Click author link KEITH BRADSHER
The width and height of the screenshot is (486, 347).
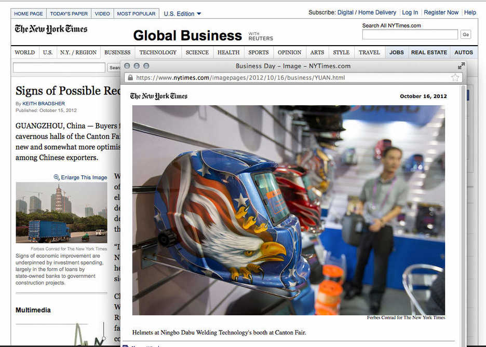[x=44, y=103]
